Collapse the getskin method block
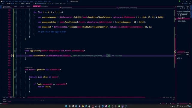192x108 pixels. (15, 70)
